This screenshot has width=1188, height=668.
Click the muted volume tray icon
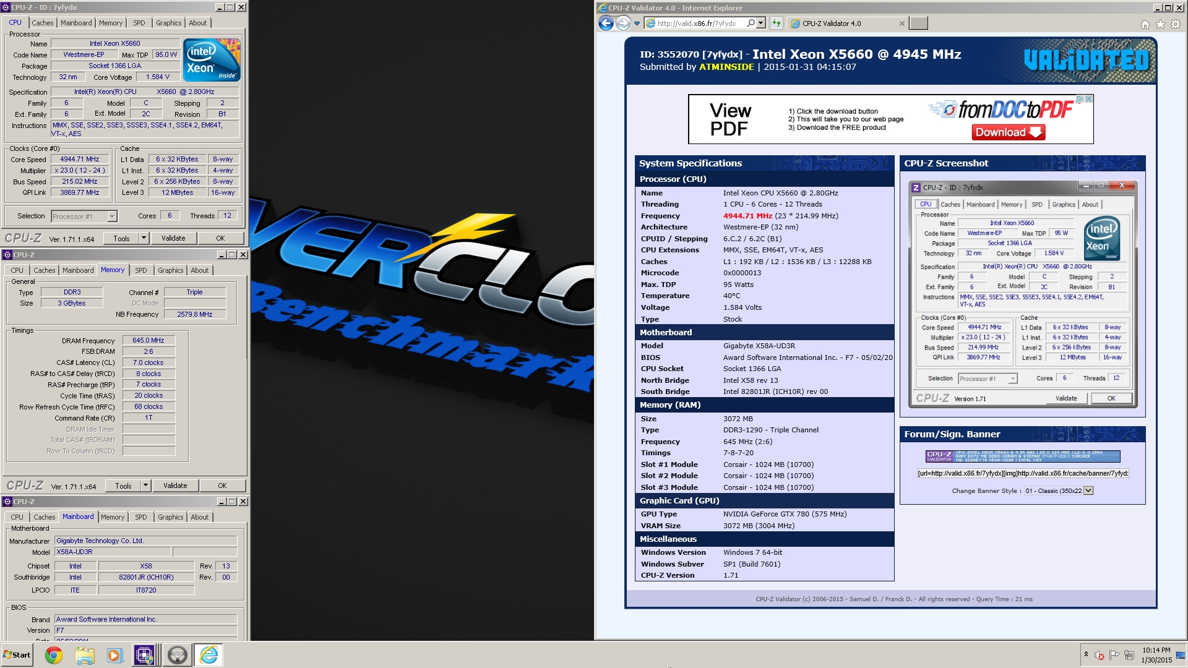(x=1100, y=655)
